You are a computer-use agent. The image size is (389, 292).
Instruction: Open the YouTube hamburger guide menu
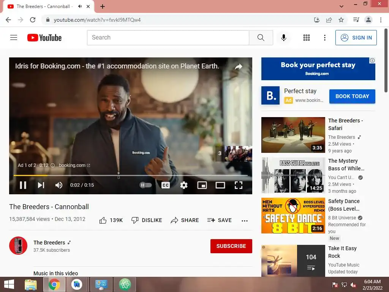click(14, 38)
